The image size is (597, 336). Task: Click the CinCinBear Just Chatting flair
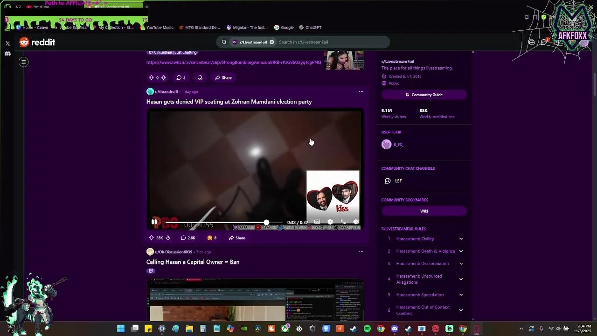(173, 52)
